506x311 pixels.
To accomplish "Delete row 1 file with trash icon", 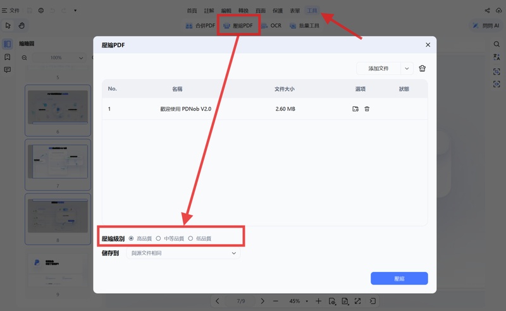I will [x=367, y=109].
